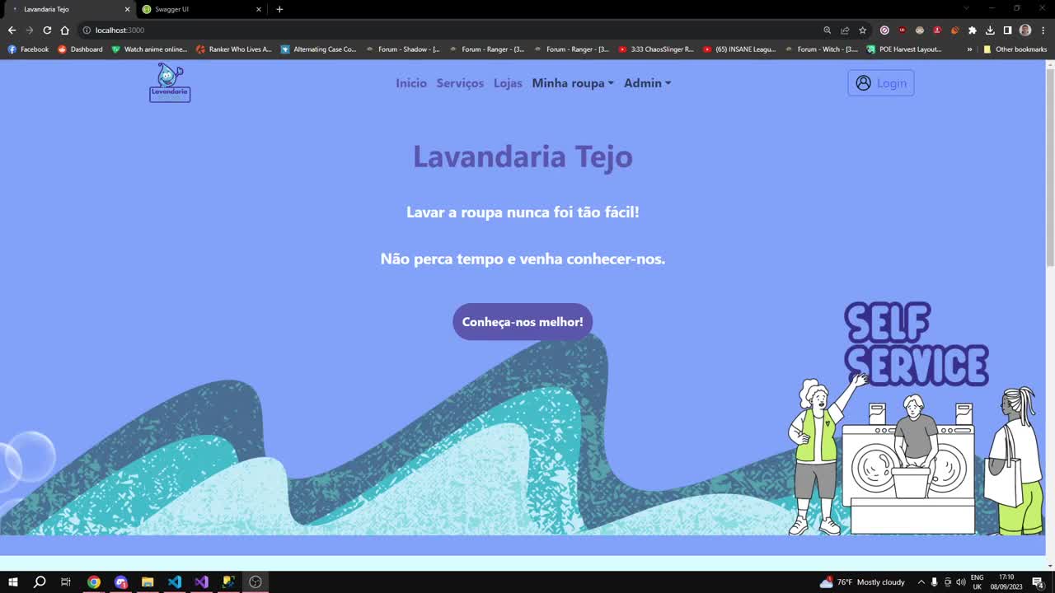Screen dimensions: 1055x593
Task: Open the Serviços navigation link
Action: [460, 82]
